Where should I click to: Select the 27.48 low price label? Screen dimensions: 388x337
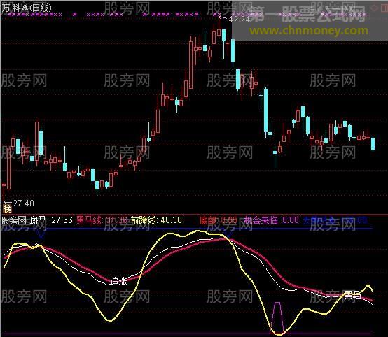[x=23, y=203]
